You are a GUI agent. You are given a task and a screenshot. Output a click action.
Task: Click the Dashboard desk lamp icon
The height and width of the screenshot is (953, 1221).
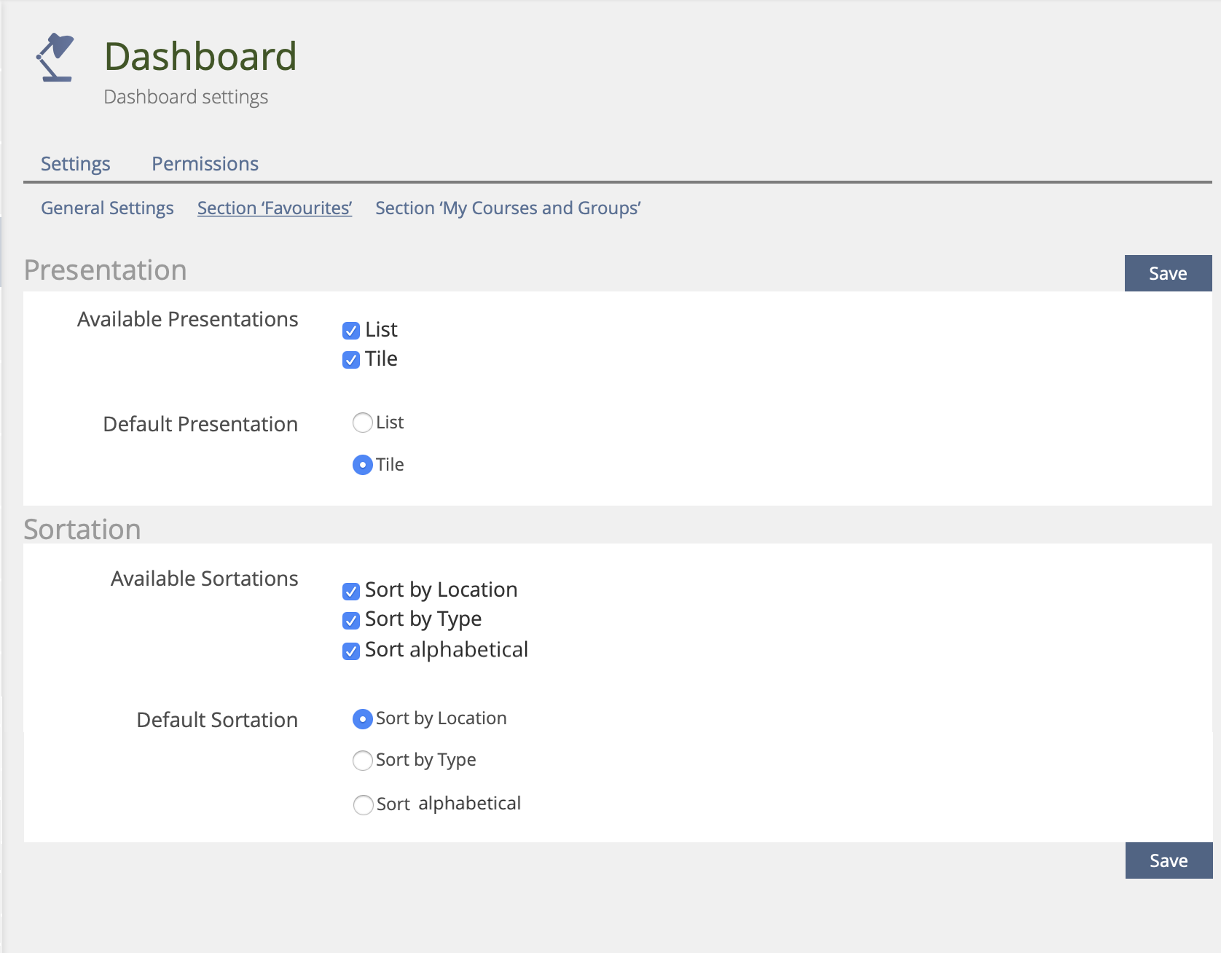click(x=55, y=58)
